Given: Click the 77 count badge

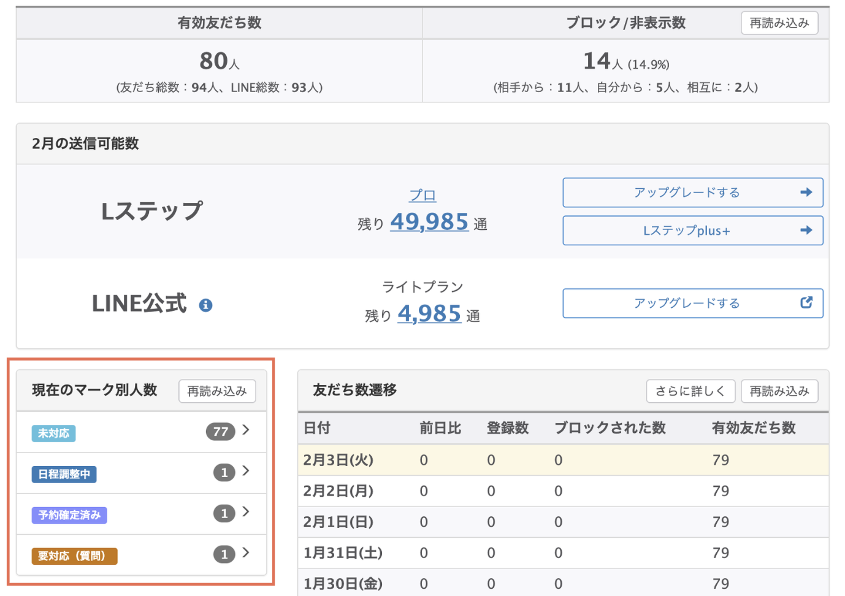Looking at the screenshot, I should pyautogui.click(x=220, y=432).
